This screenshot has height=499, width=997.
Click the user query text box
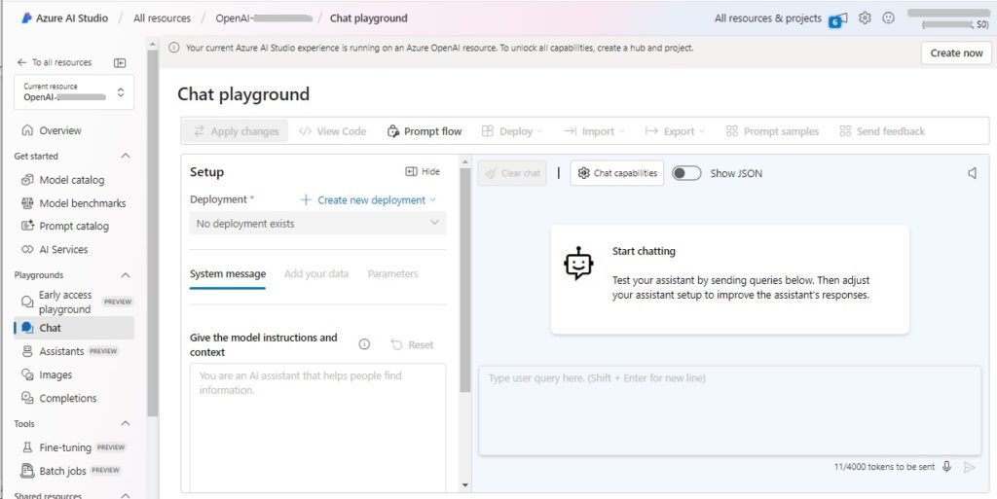click(730, 410)
